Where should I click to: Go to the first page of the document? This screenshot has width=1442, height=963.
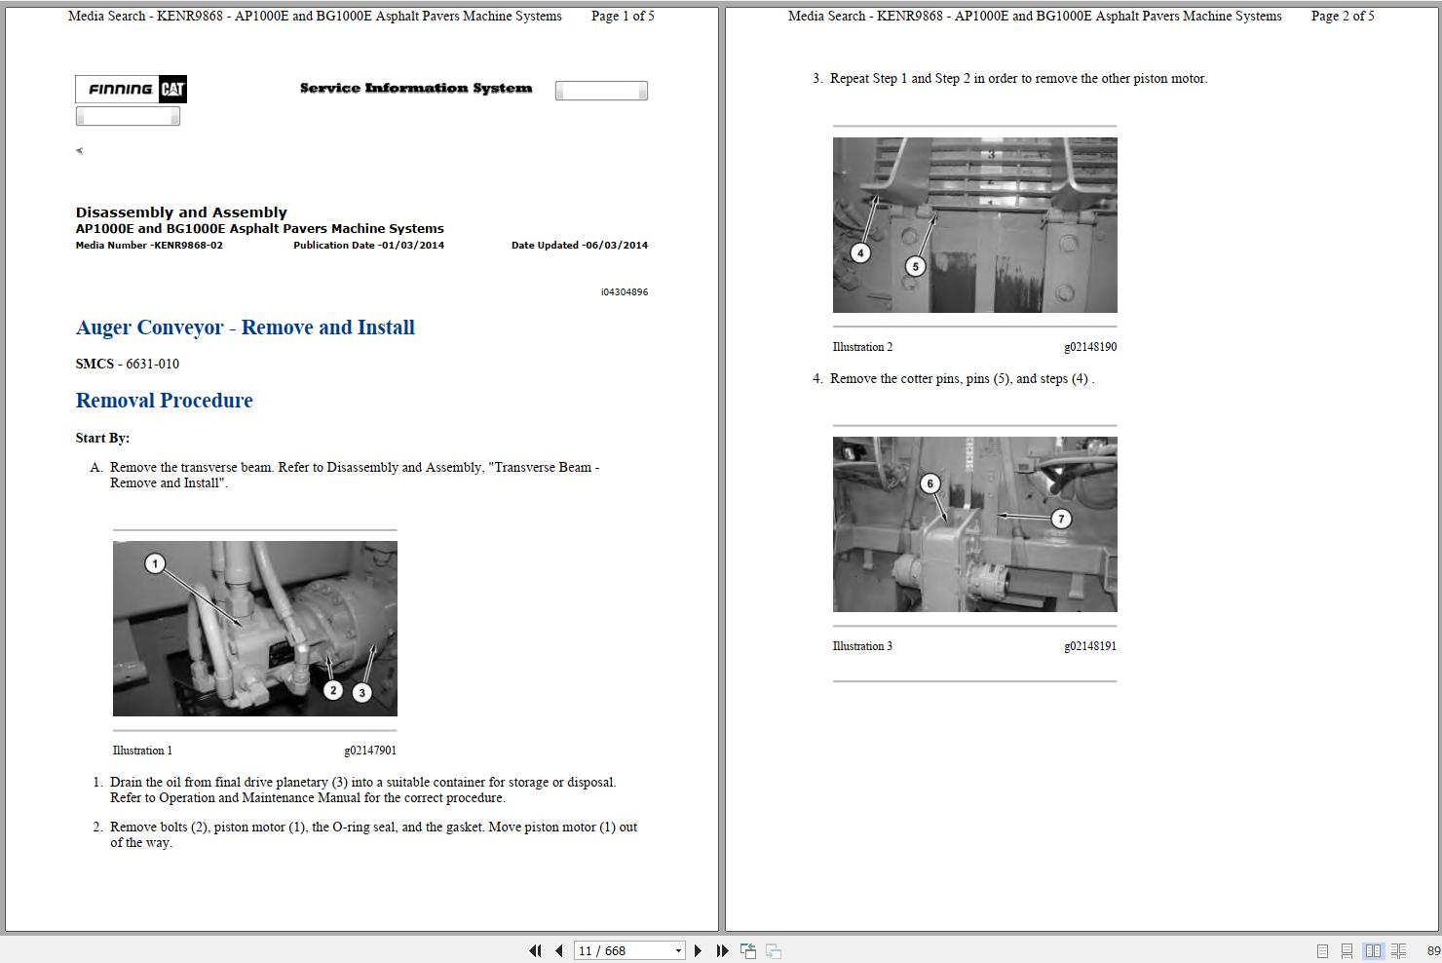(x=535, y=950)
